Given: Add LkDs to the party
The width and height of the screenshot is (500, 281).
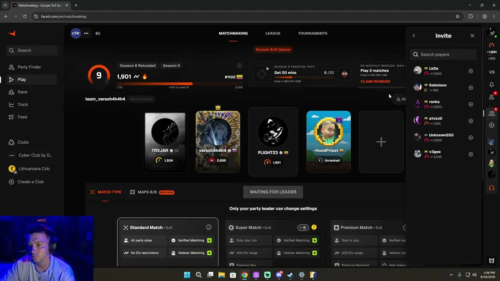Looking at the screenshot, I should point(471,71).
